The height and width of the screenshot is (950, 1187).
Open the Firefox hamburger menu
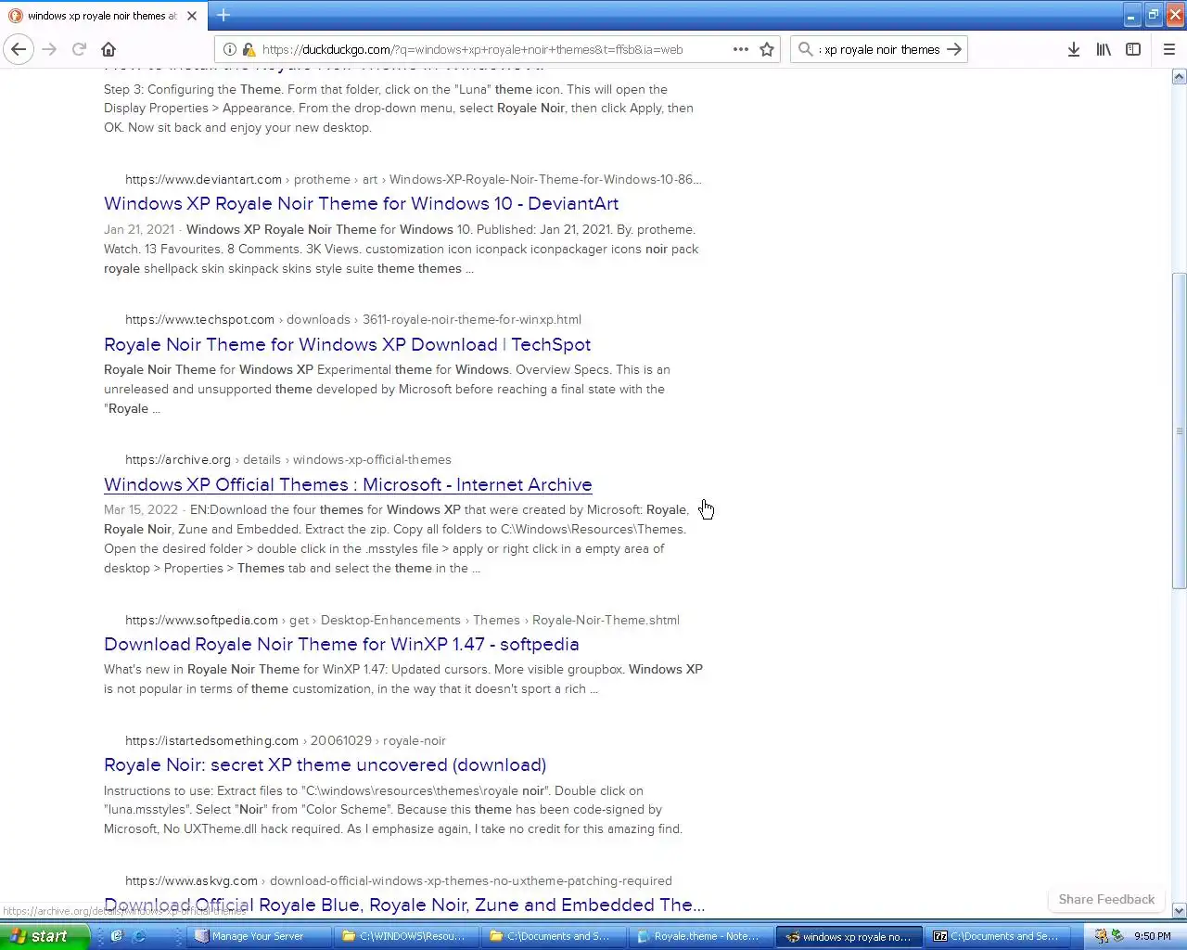click(1169, 49)
